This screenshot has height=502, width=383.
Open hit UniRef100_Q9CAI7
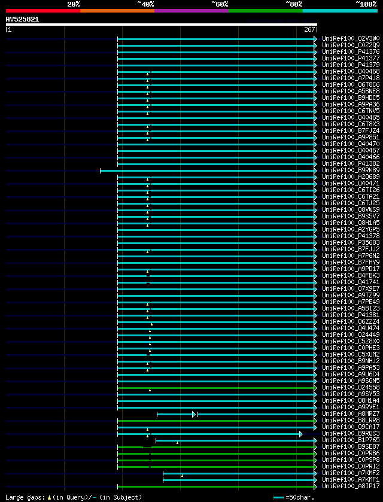(351, 427)
